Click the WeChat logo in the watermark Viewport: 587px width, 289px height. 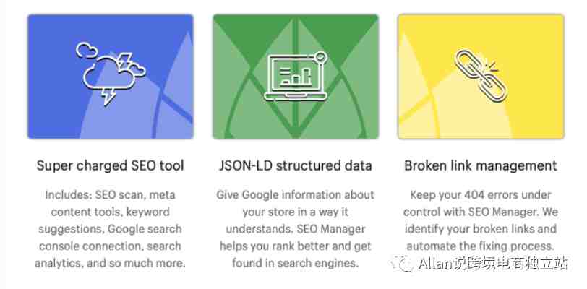click(x=401, y=264)
